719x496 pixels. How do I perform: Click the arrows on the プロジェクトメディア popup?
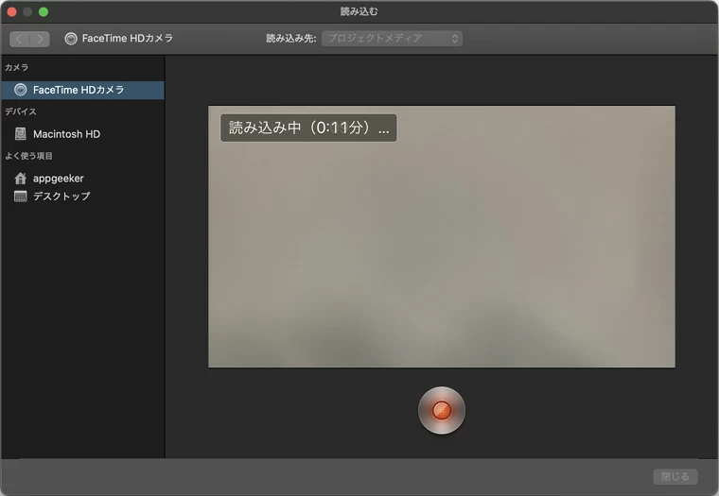(x=454, y=39)
